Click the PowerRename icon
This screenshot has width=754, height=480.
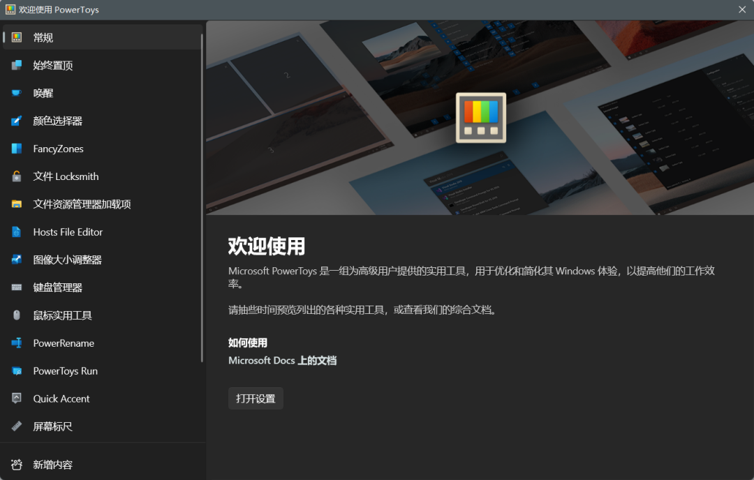16,343
